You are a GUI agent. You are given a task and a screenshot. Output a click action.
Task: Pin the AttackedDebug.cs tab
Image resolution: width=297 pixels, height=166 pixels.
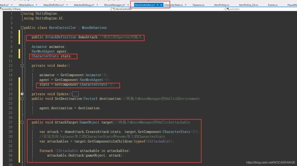pos(97,5)
